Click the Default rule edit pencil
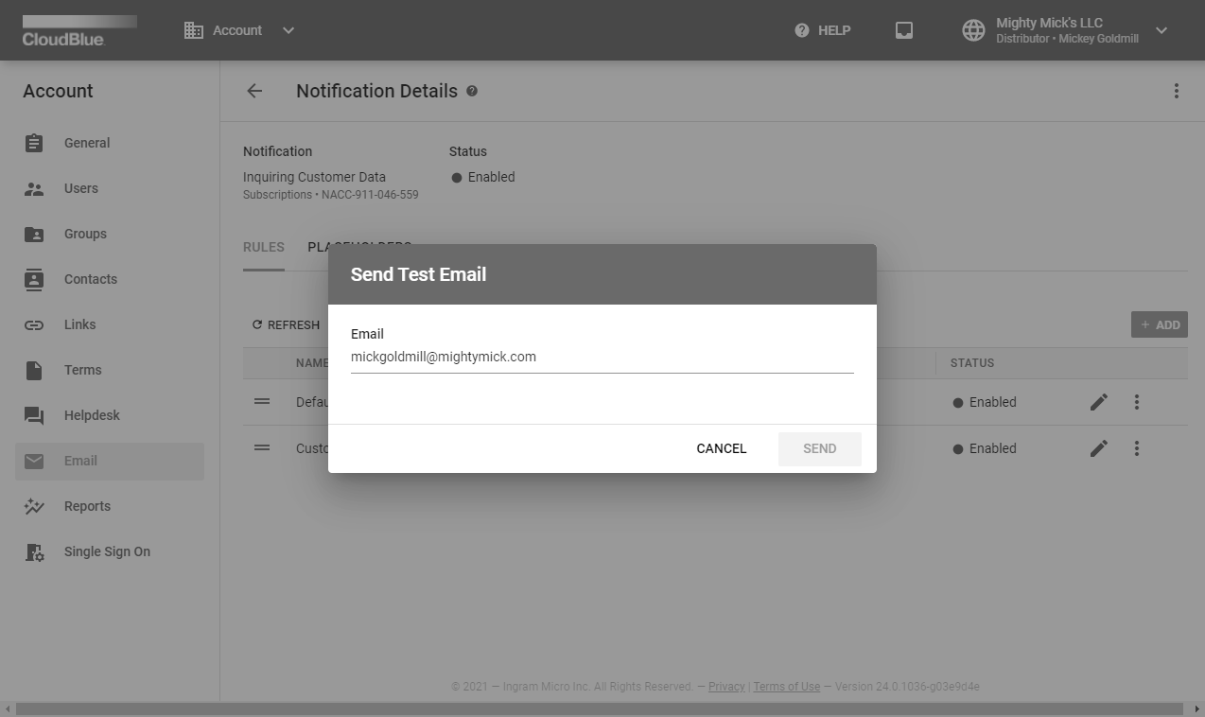 (1098, 401)
